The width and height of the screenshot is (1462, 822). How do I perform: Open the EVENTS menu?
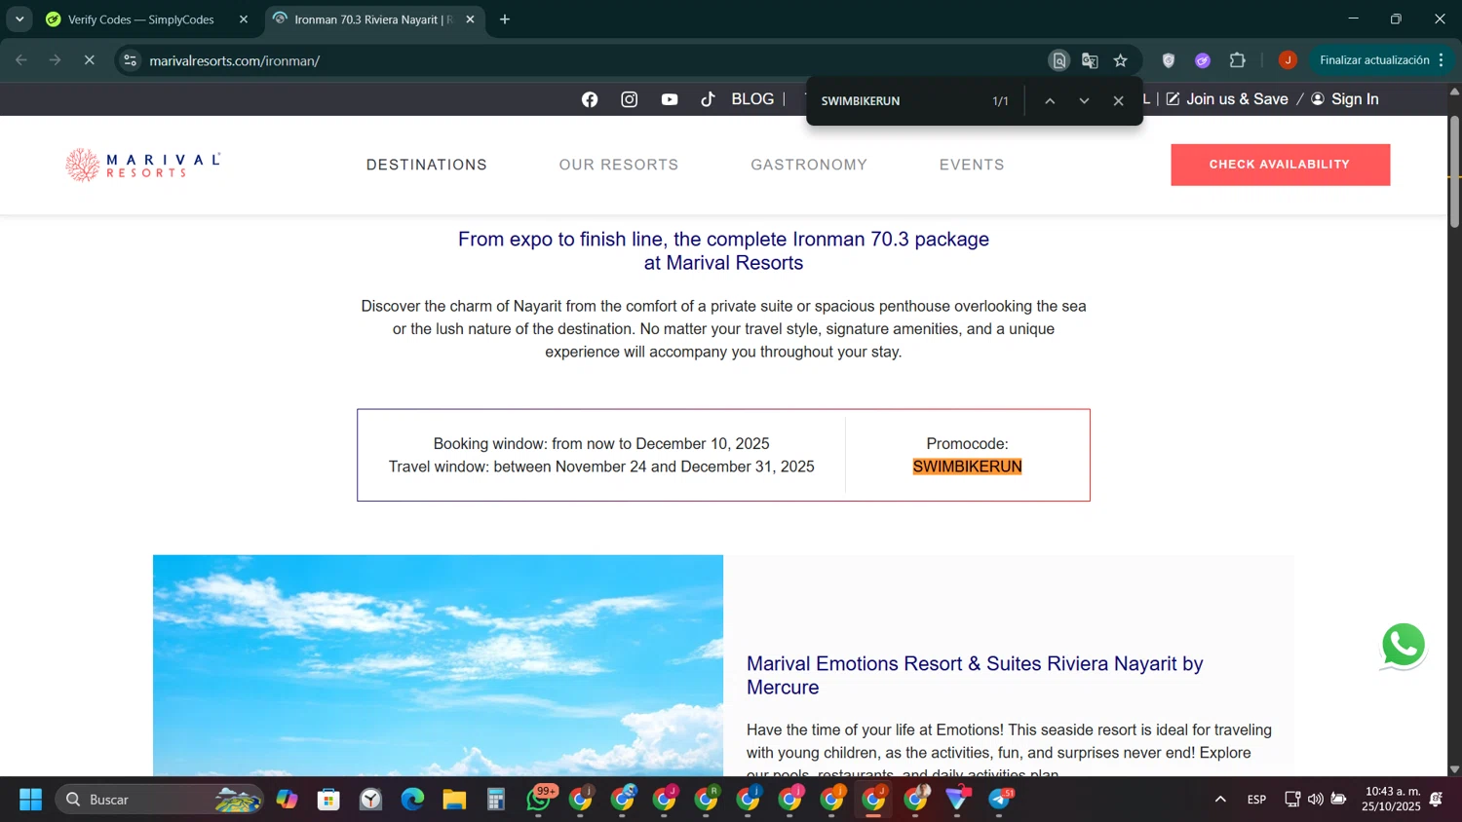coord(972,165)
